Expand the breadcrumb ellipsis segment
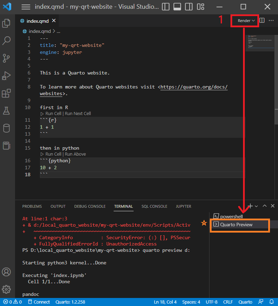The image size is (278, 306). 58,31
